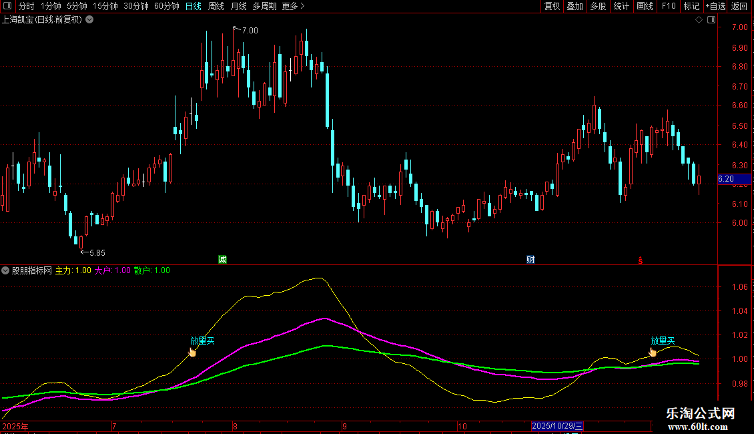Select the 1分钟 period
Image resolution: width=754 pixels, height=434 pixels.
(51, 6)
